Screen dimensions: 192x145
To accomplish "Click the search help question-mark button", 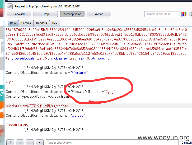I will point(10,143).
